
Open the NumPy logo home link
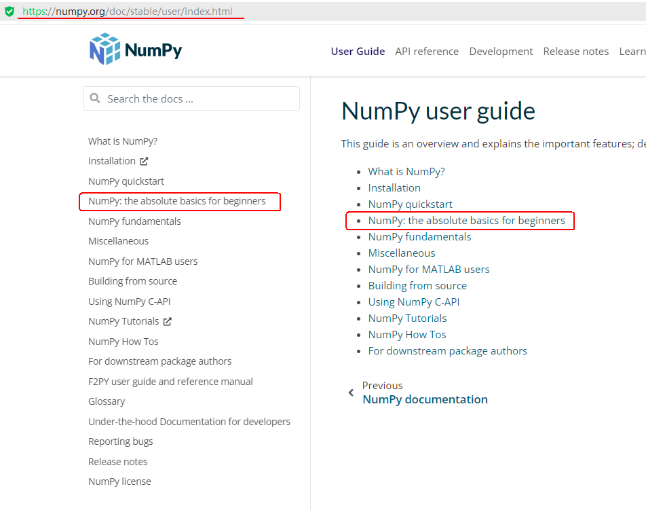click(x=136, y=49)
